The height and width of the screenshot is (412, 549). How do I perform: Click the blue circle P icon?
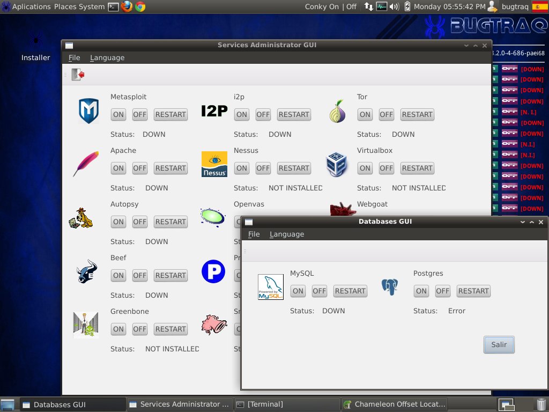[213, 271]
